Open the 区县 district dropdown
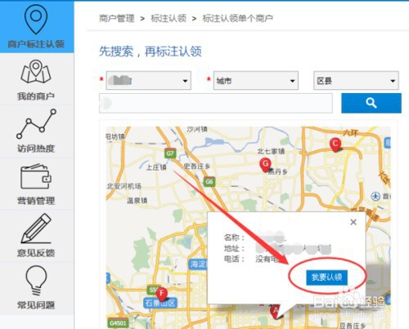The width and height of the screenshot is (409, 329). (356, 81)
